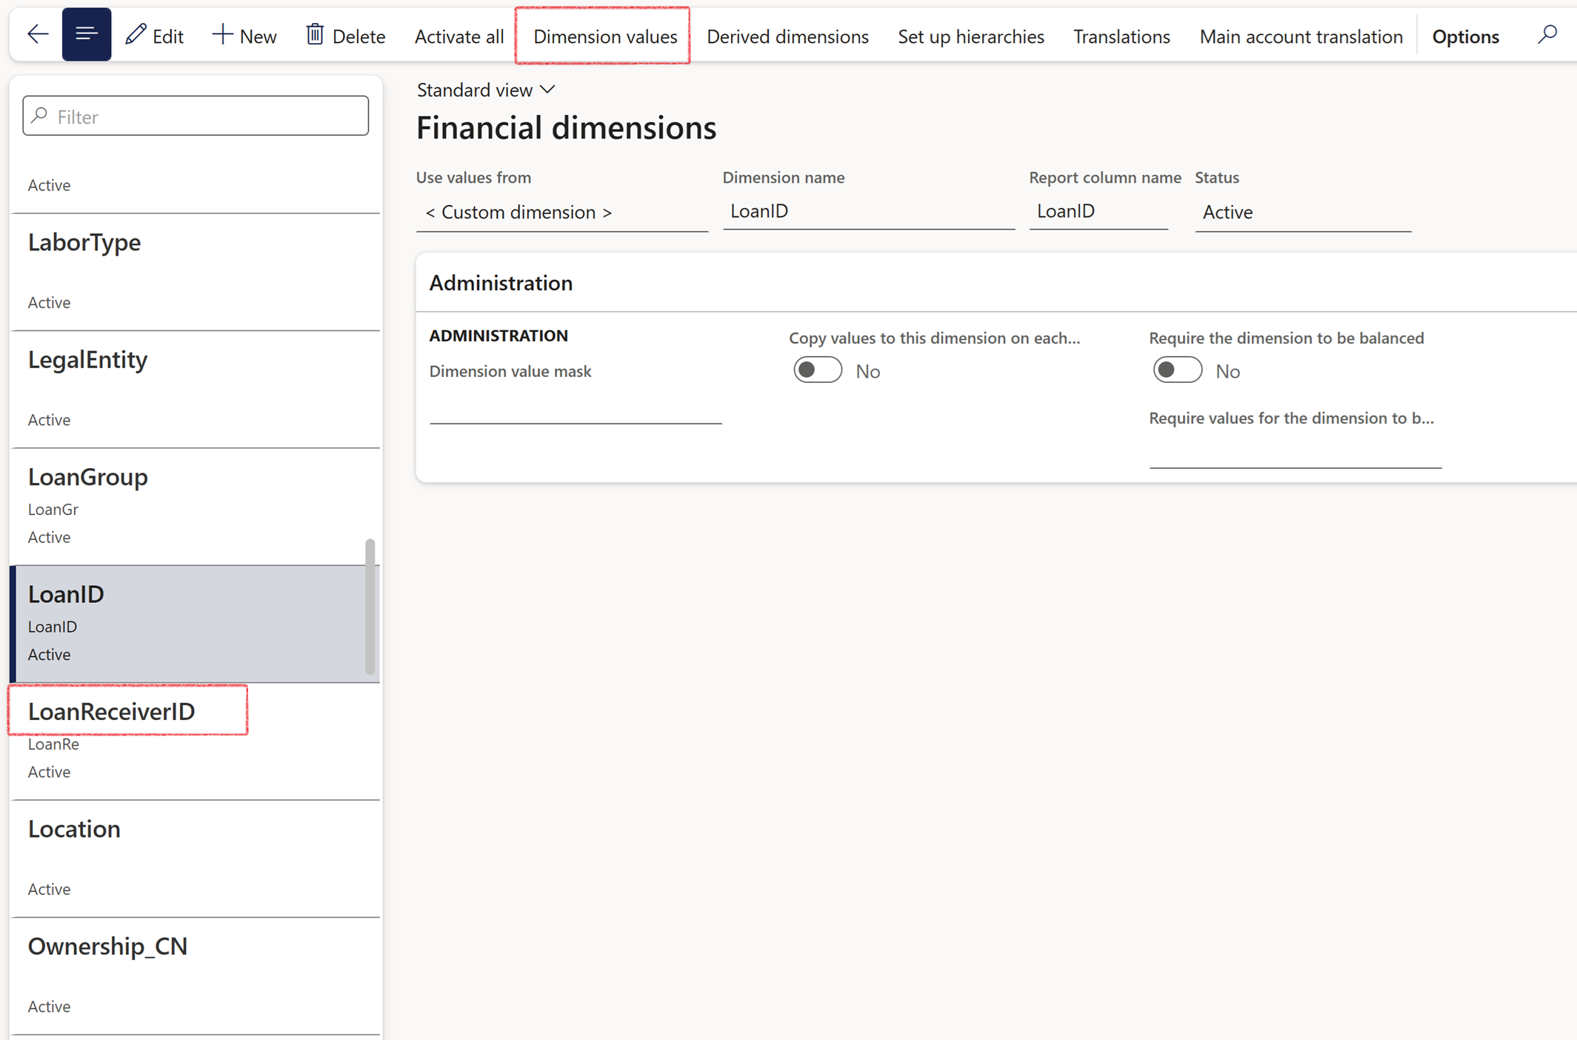
Task: Click Activate all button
Action: pyautogui.click(x=459, y=36)
